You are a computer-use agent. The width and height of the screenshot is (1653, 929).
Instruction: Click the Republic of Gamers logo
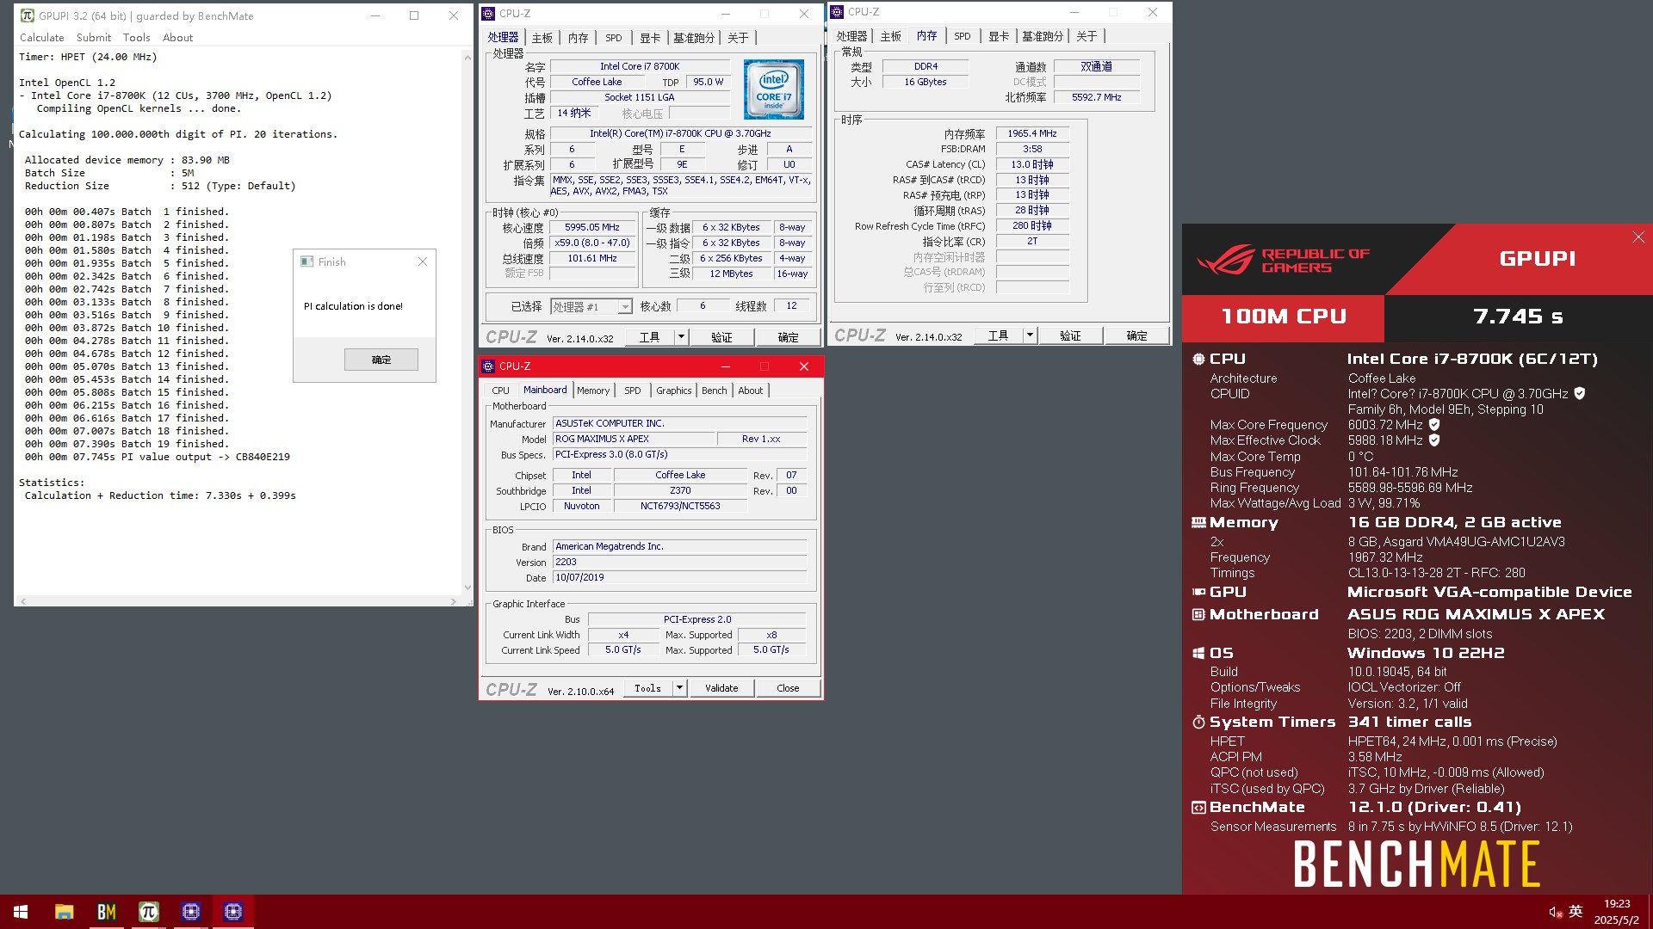pos(1283,260)
